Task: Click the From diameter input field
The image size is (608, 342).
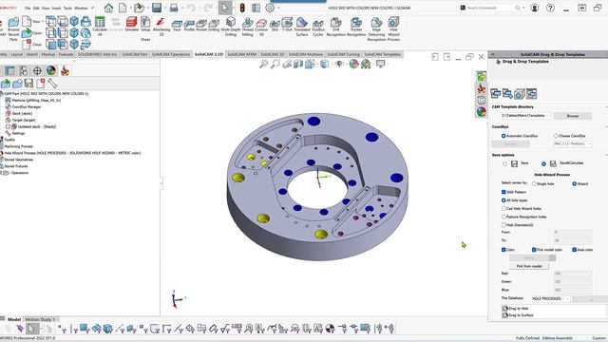Action: [572, 232]
